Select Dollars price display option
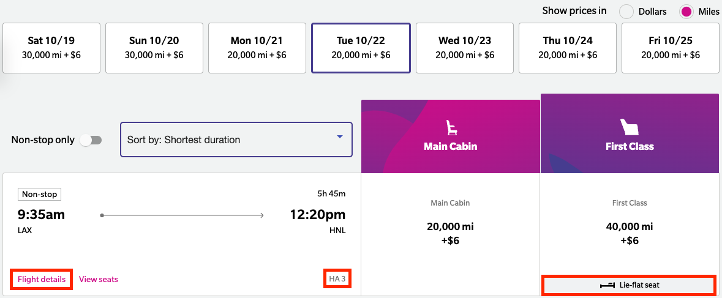Image resolution: width=722 pixels, height=298 pixels. pos(627,11)
